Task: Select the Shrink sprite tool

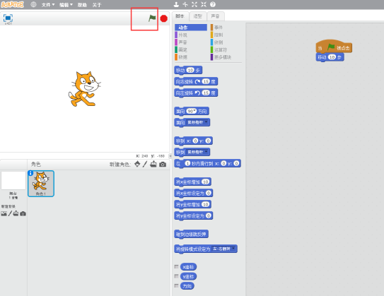Action: pyautogui.click(x=204, y=4)
